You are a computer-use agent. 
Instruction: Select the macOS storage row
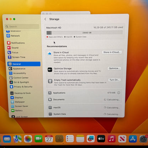coord(84,107)
